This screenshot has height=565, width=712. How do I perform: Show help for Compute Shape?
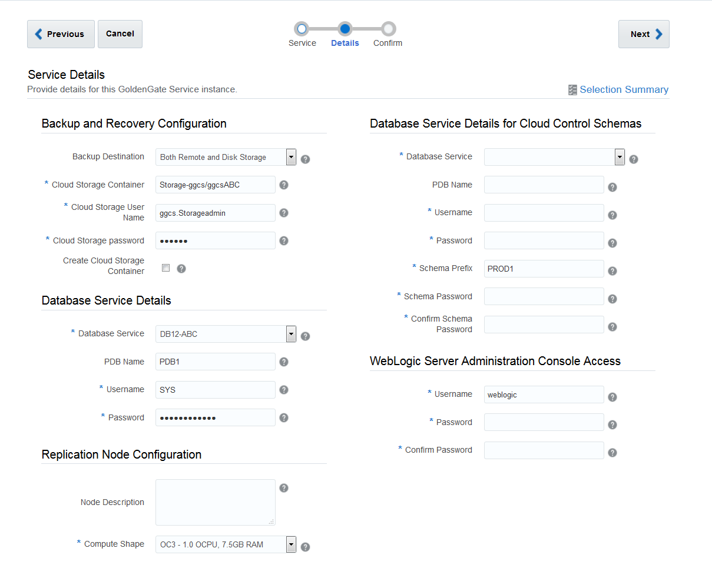coord(305,546)
